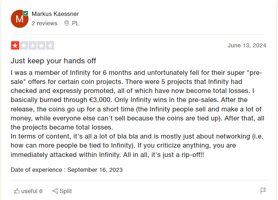Viewport: 278px width, 200px height.
Task: Open Markus Kaessner's profile name link
Action: point(55,14)
